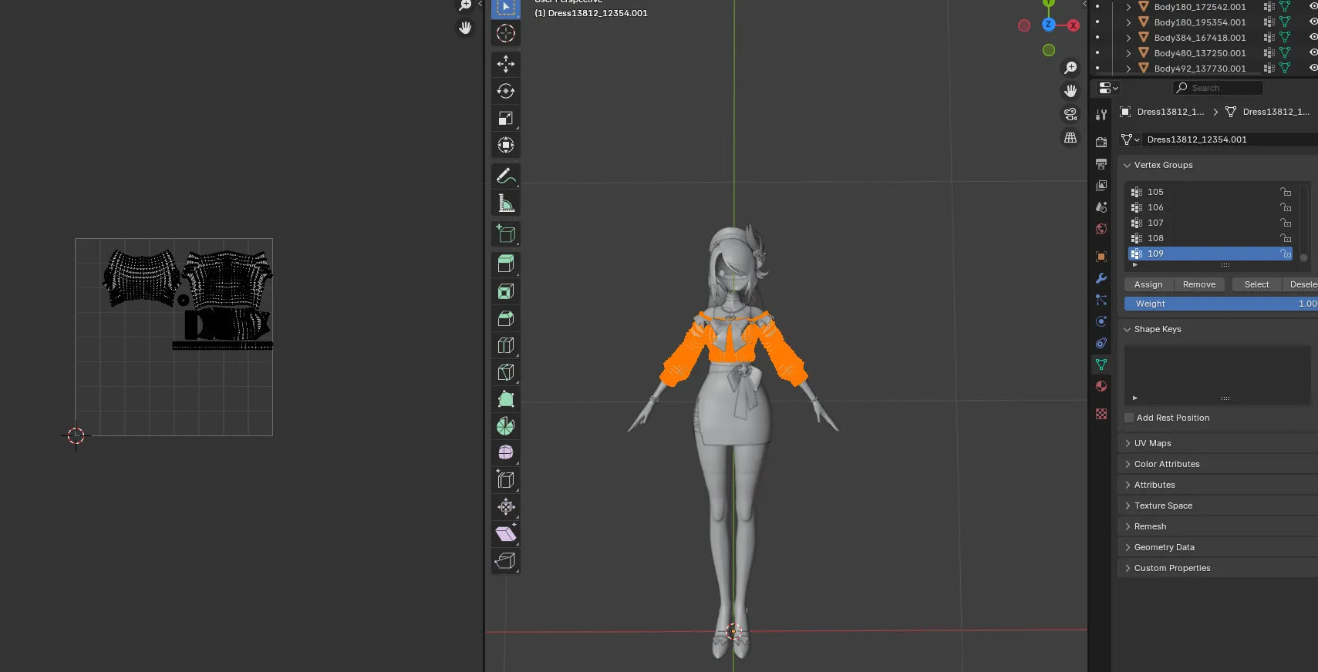The image size is (1318, 672).
Task: Click the properties Search field
Action: pyautogui.click(x=1219, y=88)
